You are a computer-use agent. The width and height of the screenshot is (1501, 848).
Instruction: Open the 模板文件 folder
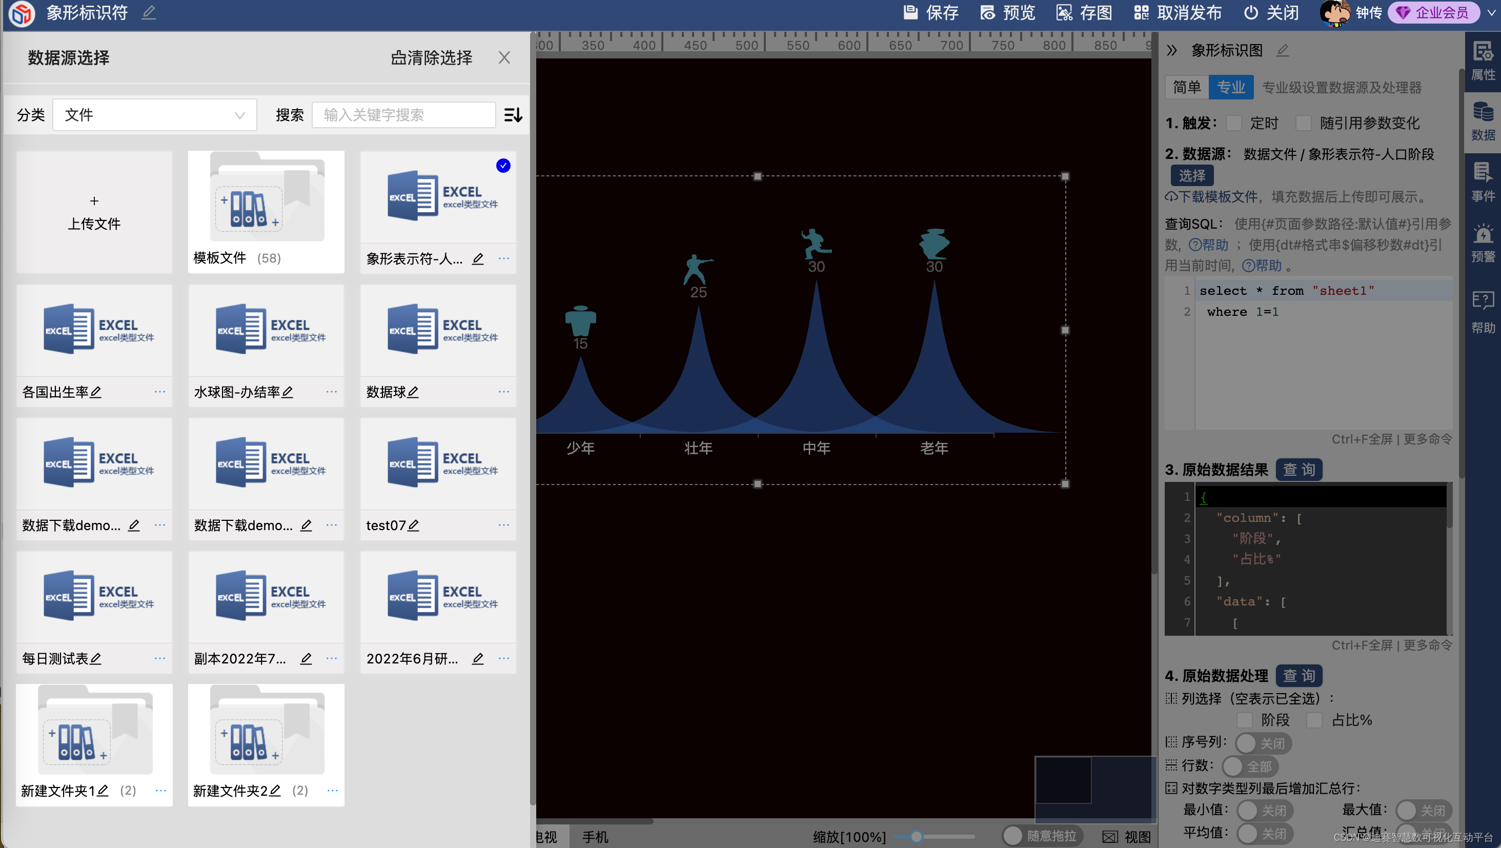tap(266, 212)
